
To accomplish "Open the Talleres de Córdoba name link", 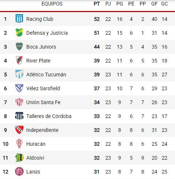I will 49,116.
